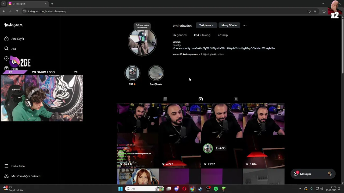The image size is (344, 193).
Task: Open the Mesajlar floating button
Action: pos(313,174)
